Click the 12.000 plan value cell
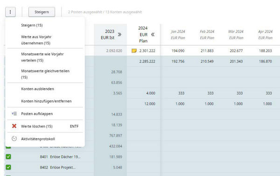This screenshot has width=280, height=176. [150, 104]
